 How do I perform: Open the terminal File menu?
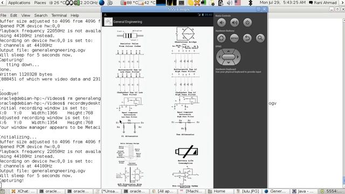click(x=3, y=16)
